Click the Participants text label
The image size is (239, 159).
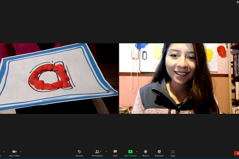pos(97,156)
